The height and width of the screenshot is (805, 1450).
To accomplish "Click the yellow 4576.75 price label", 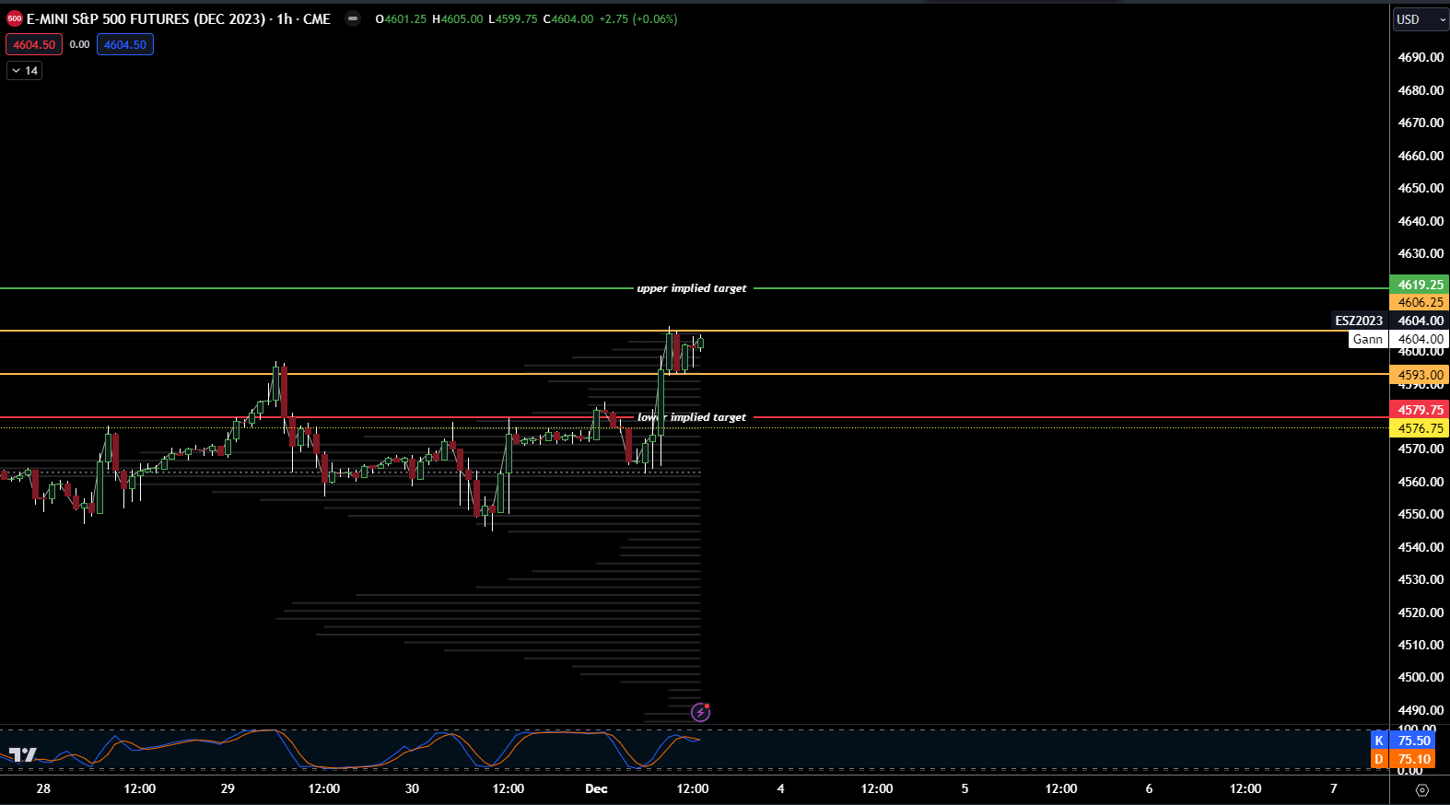I will 1420,428.
